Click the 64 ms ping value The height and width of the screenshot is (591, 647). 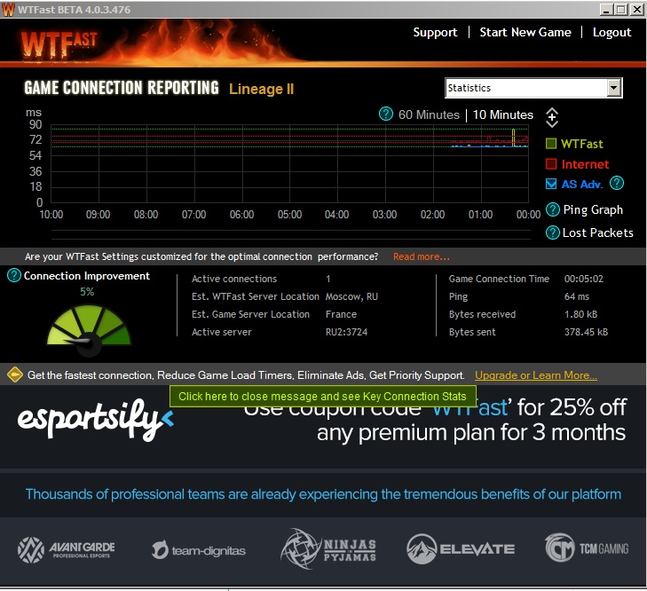[x=576, y=296]
